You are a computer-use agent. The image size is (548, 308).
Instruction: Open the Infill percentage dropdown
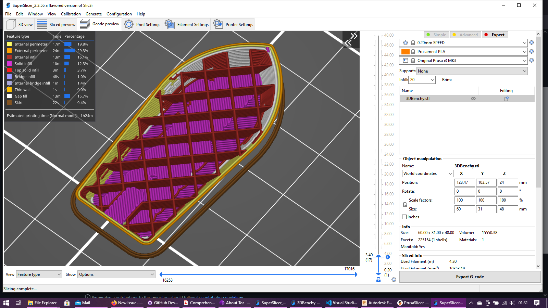click(422, 80)
